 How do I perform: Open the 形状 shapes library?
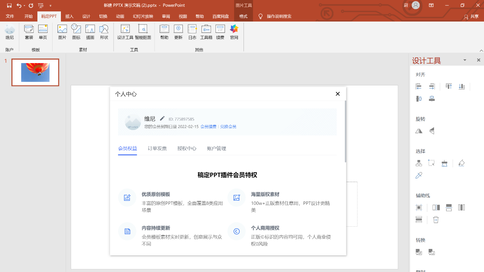click(x=104, y=32)
